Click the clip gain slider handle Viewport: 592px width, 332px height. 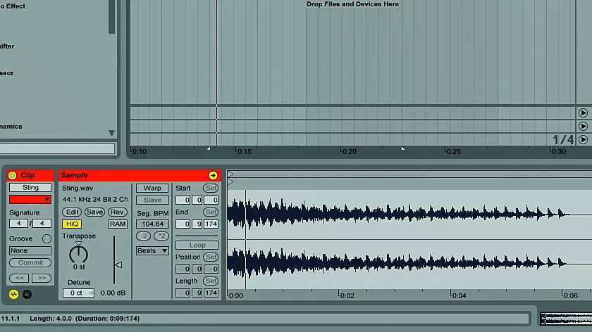pos(118,264)
